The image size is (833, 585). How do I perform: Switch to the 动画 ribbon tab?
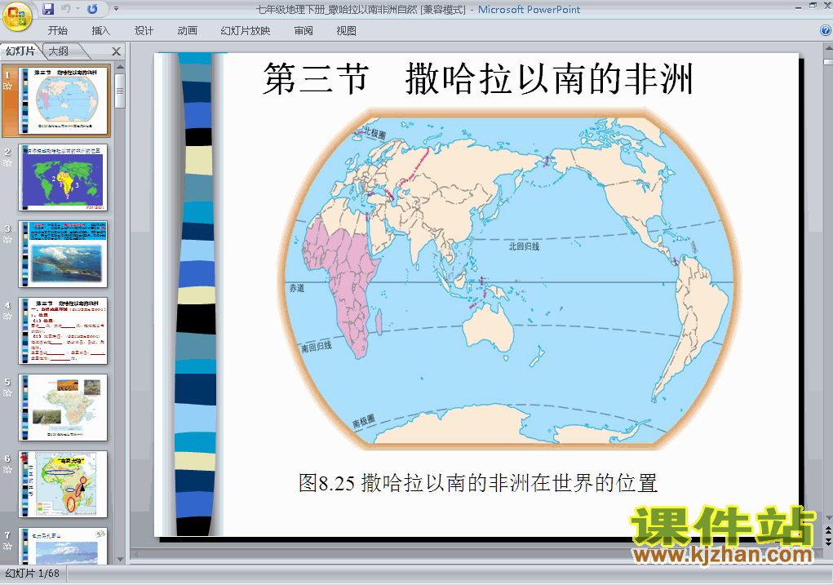coord(187,31)
